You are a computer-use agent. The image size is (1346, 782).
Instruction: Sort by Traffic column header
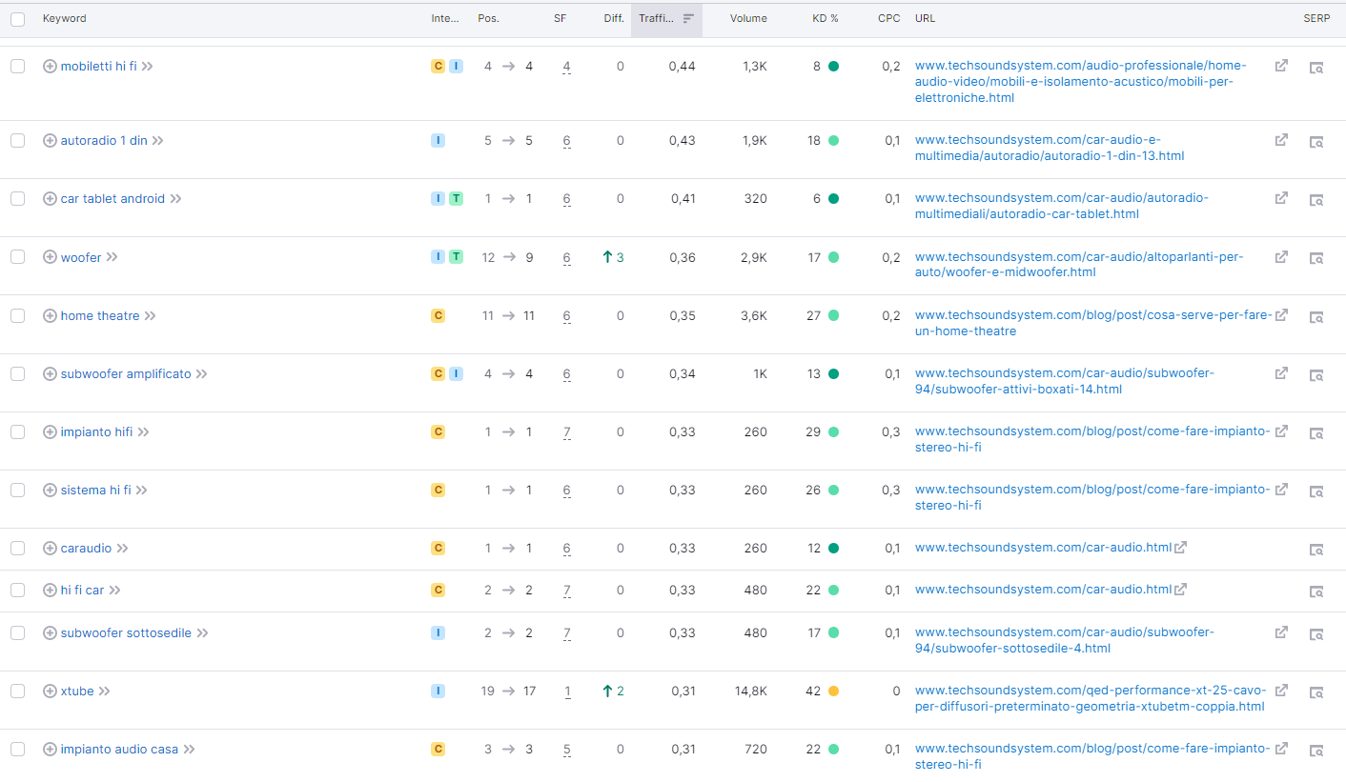(x=666, y=18)
